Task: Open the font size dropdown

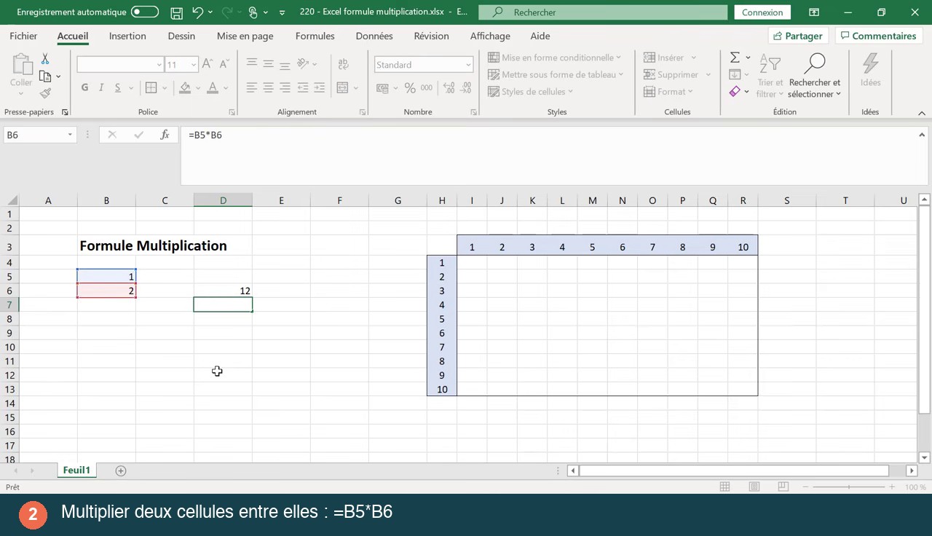Action: (x=194, y=65)
